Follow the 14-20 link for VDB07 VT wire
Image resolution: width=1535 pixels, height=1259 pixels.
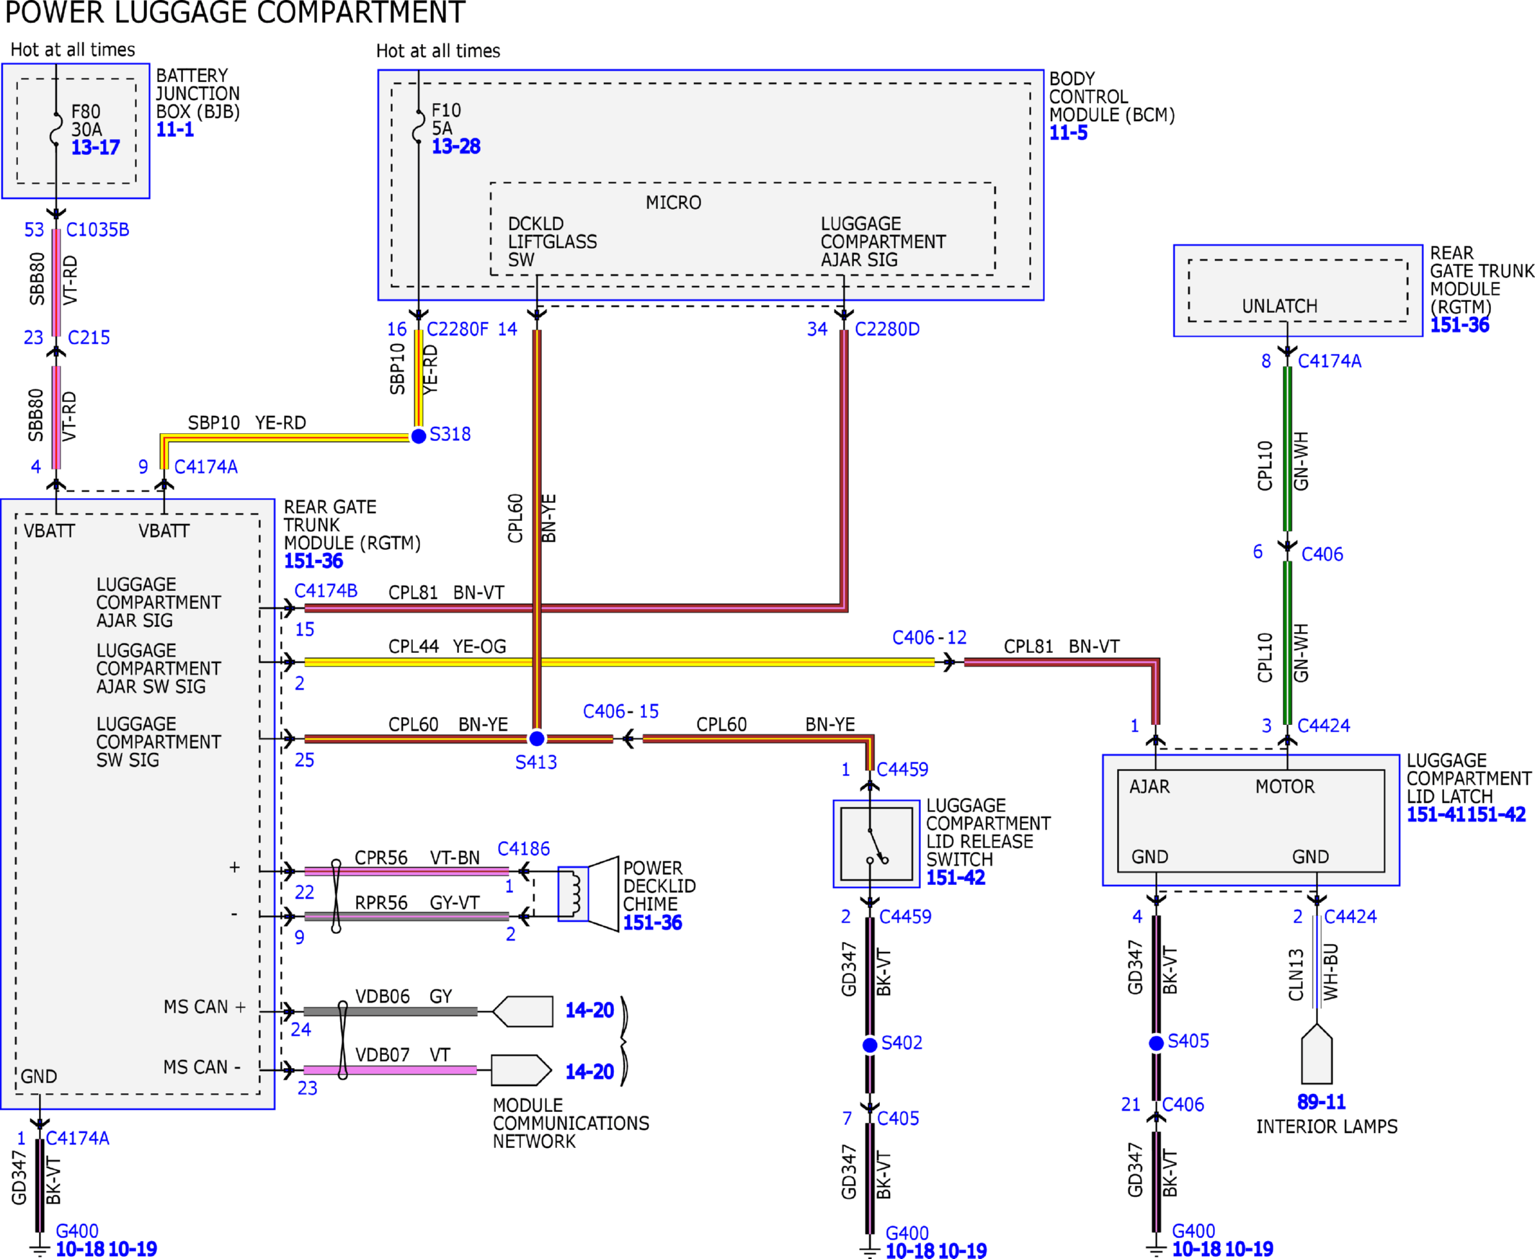click(589, 1072)
